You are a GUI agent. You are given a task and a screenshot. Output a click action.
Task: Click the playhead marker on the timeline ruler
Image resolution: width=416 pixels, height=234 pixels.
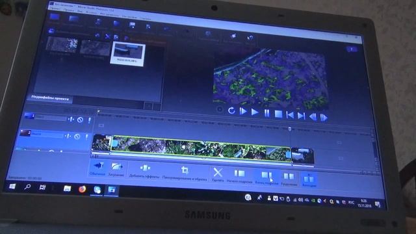290,129
